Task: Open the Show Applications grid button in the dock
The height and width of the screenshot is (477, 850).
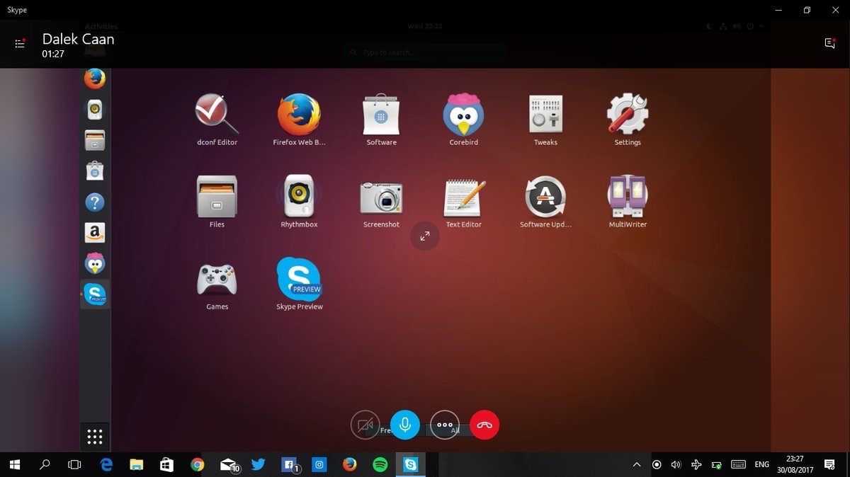Action: [x=95, y=437]
